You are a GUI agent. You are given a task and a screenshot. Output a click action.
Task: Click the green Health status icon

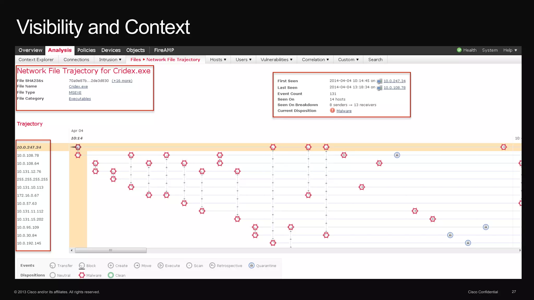pyautogui.click(x=459, y=50)
